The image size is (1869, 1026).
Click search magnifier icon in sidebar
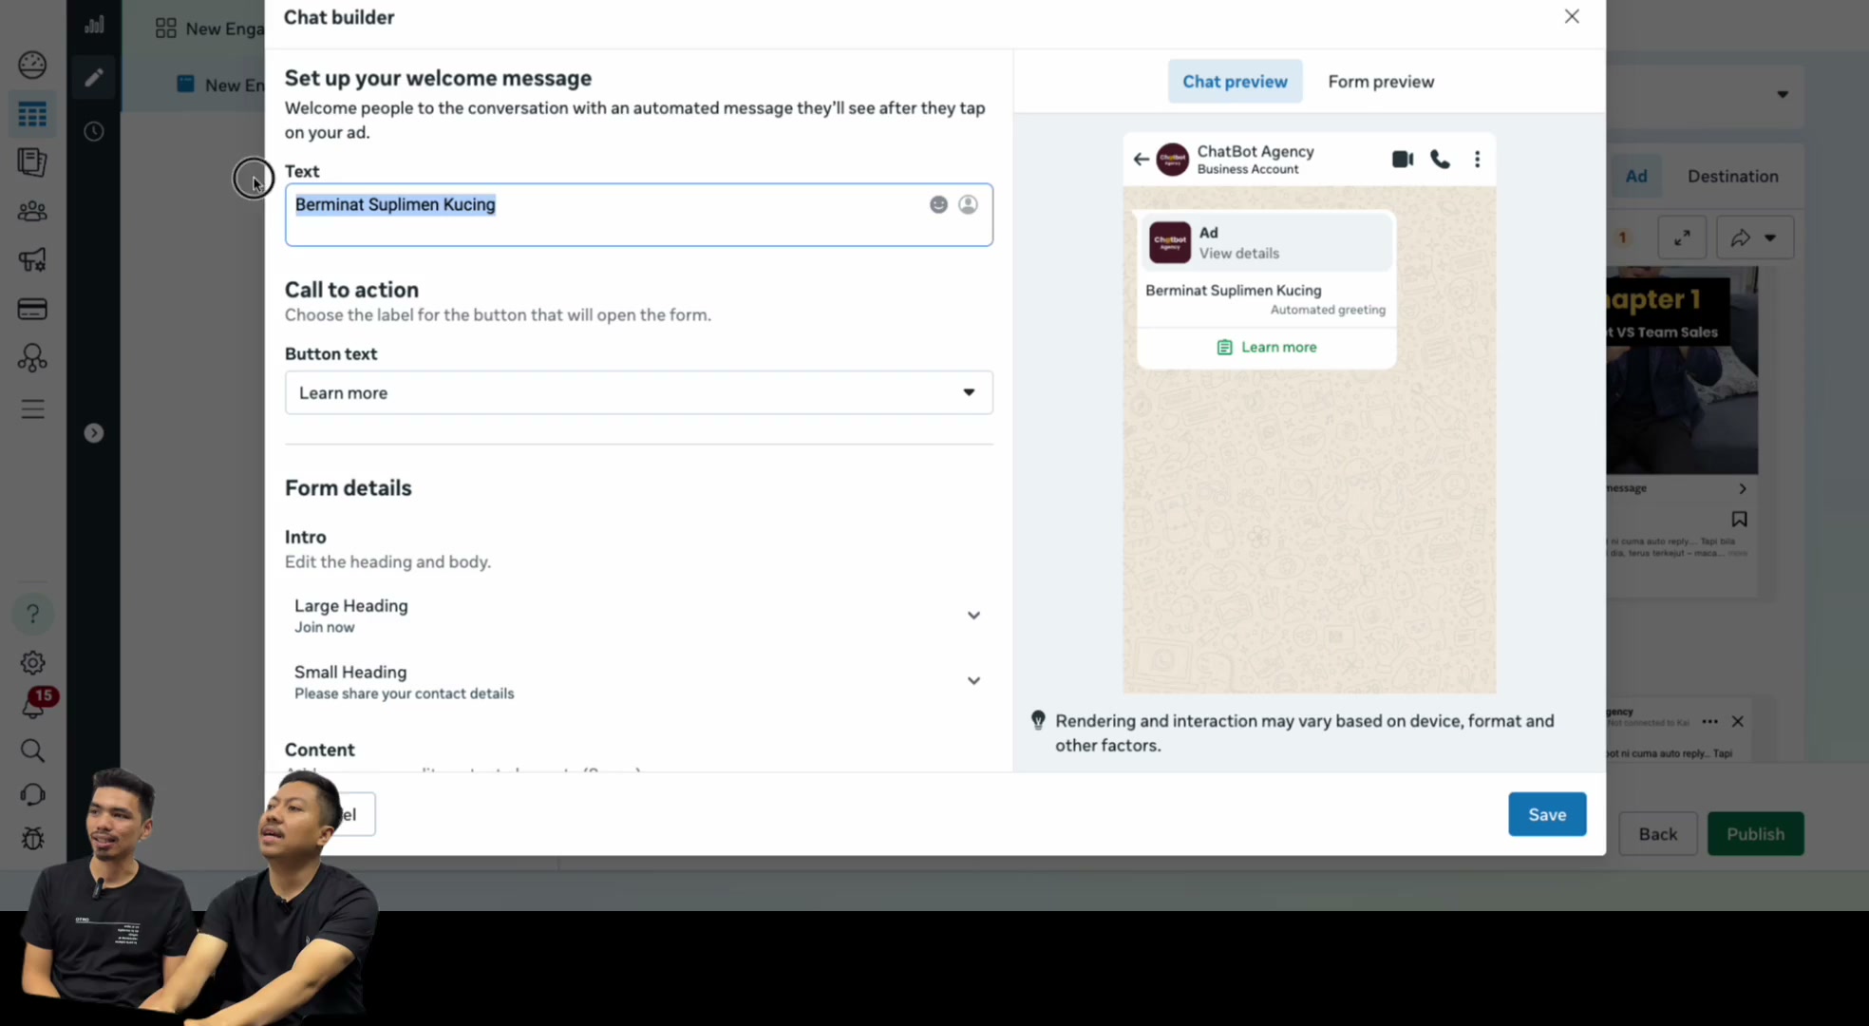32,751
